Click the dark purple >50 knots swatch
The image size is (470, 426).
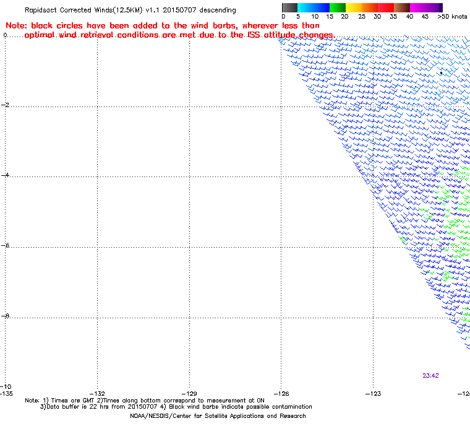click(440, 7)
